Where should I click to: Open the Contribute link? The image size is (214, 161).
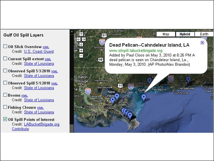(x=20, y=129)
